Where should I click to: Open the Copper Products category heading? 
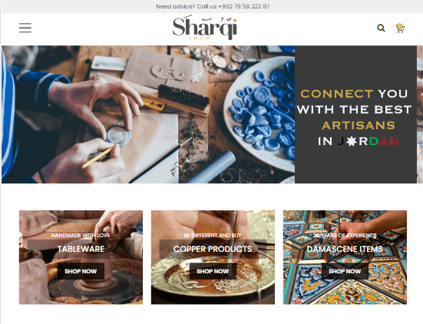[213, 249]
